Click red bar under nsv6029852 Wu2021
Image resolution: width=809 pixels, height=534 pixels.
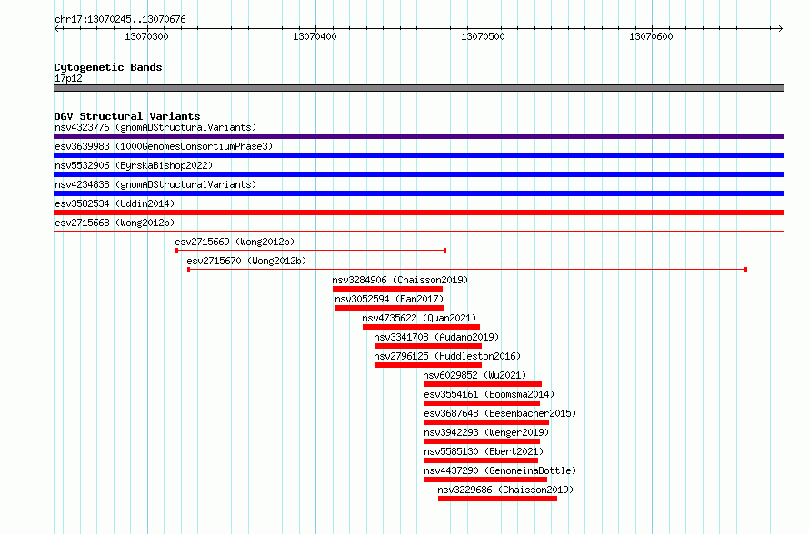point(483,384)
